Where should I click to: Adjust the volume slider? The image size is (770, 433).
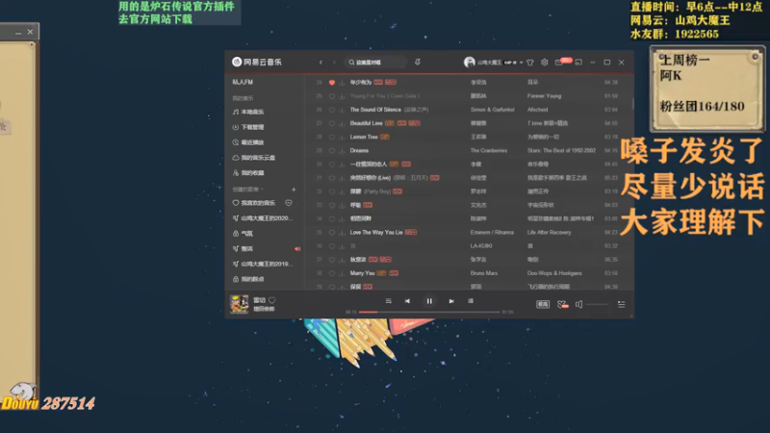598,304
